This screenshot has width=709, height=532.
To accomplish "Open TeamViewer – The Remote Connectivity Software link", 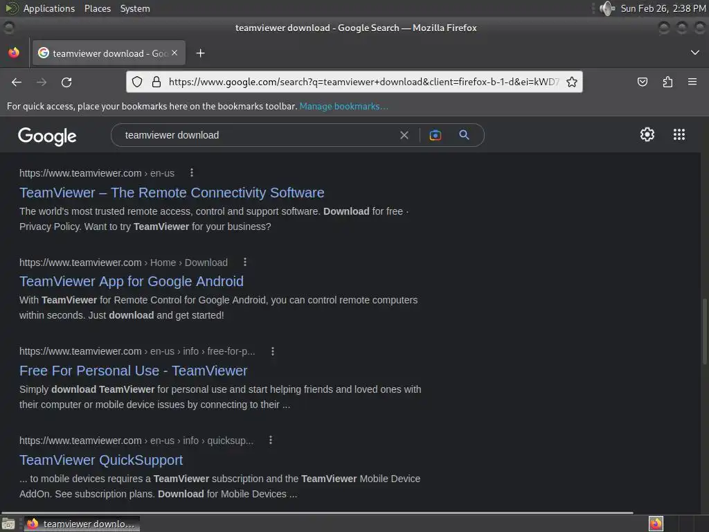I will (x=172, y=193).
